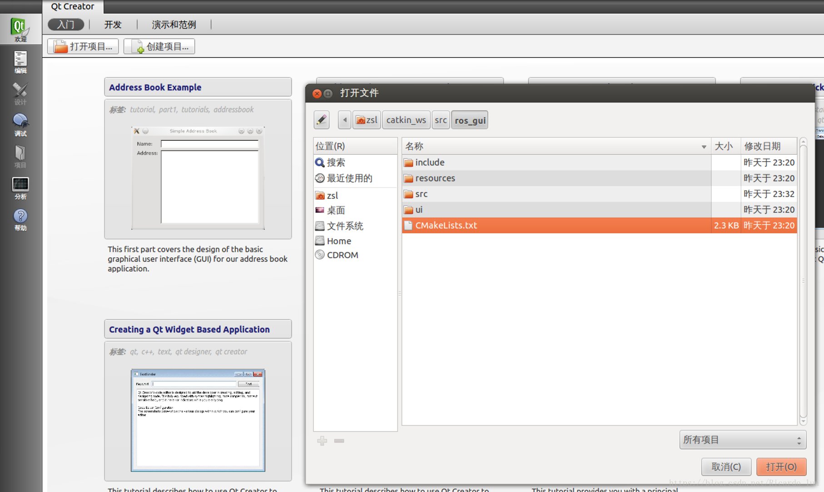Image resolution: width=824 pixels, height=492 pixels.
Task: Click the Open (打开) button
Action: click(781, 467)
